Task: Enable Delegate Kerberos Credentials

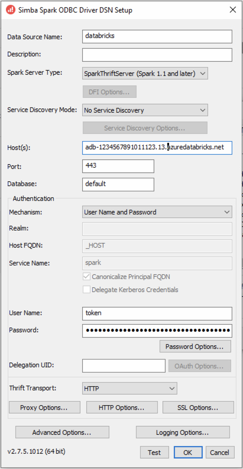Action: pos(86,289)
